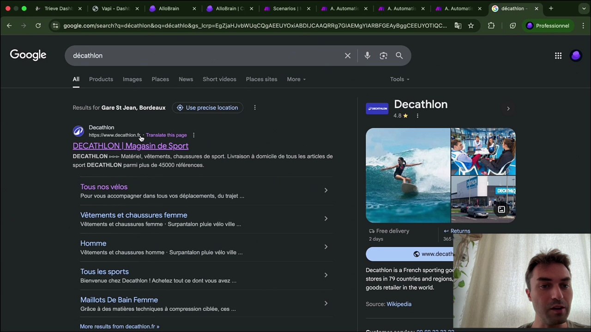
Task: Click Use precise location button
Action: click(x=207, y=108)
